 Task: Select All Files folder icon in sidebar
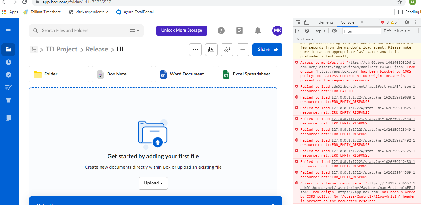[x=9, y=50]
